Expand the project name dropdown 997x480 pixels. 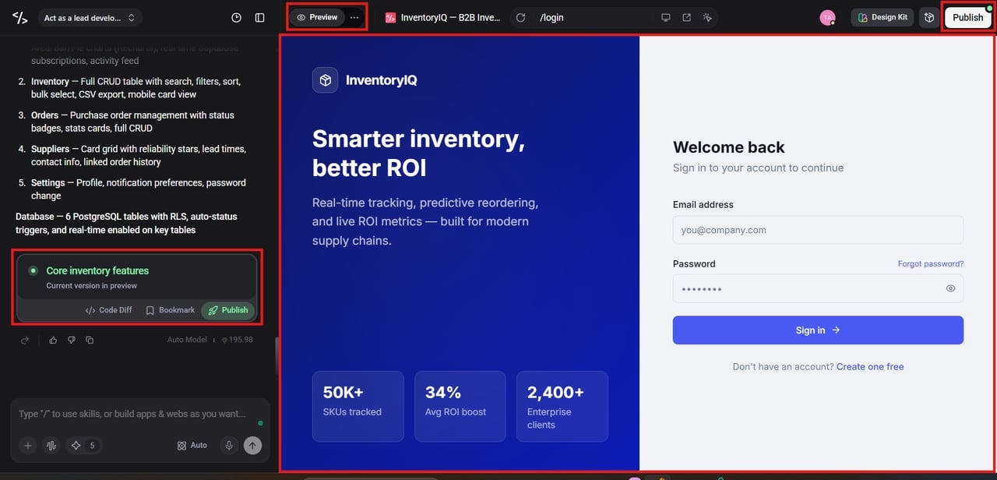click(90, 17)
